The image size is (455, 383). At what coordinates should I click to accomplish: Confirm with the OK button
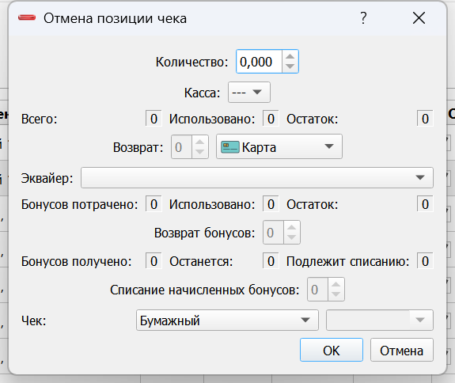(x=332, y=350)
